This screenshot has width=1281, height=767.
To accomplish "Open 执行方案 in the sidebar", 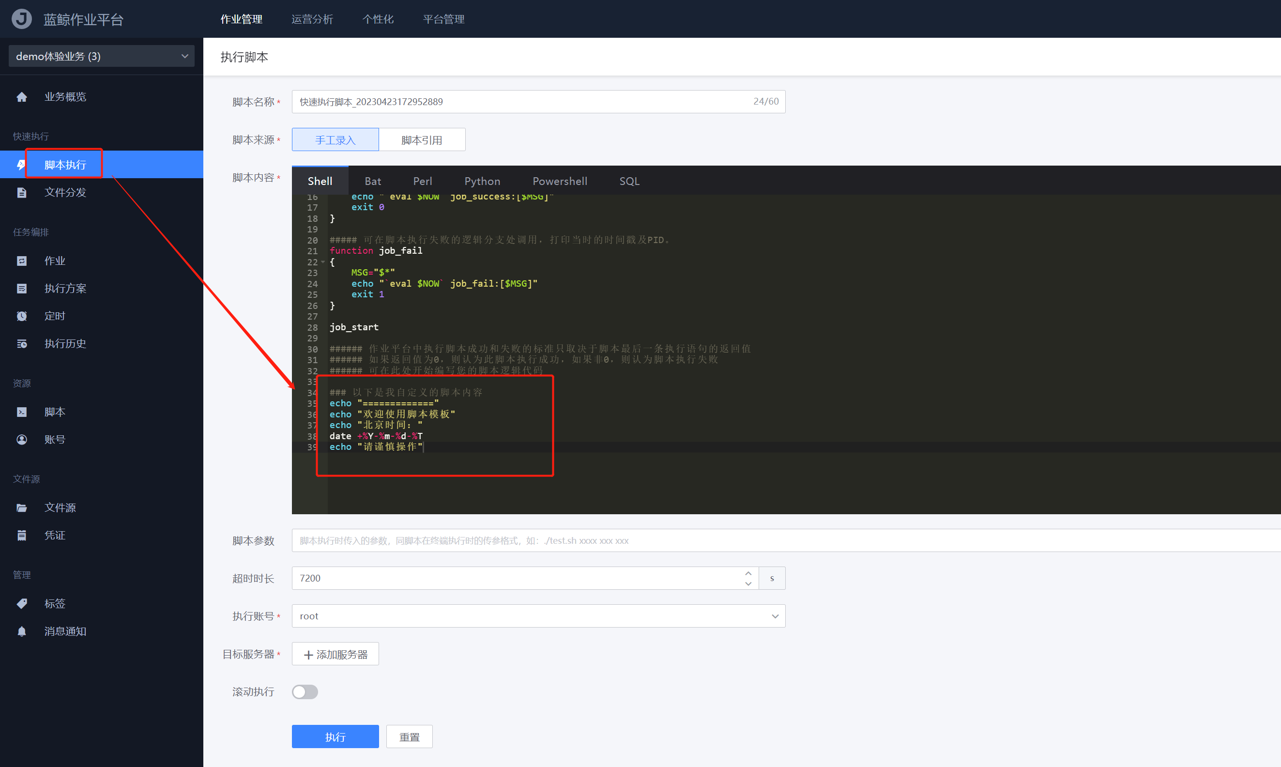I will [x=65, y=289].
